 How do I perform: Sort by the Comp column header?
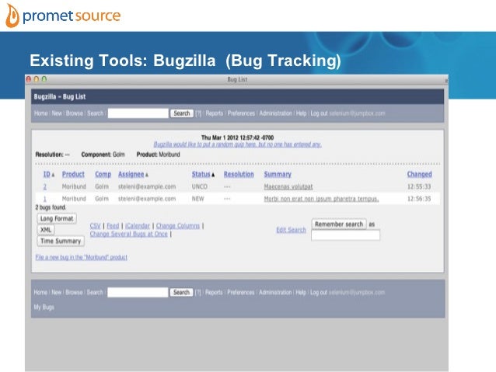(103, 175)
